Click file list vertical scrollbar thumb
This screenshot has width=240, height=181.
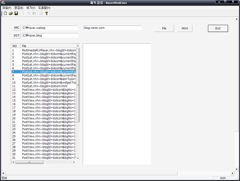(x=78, y=85)
